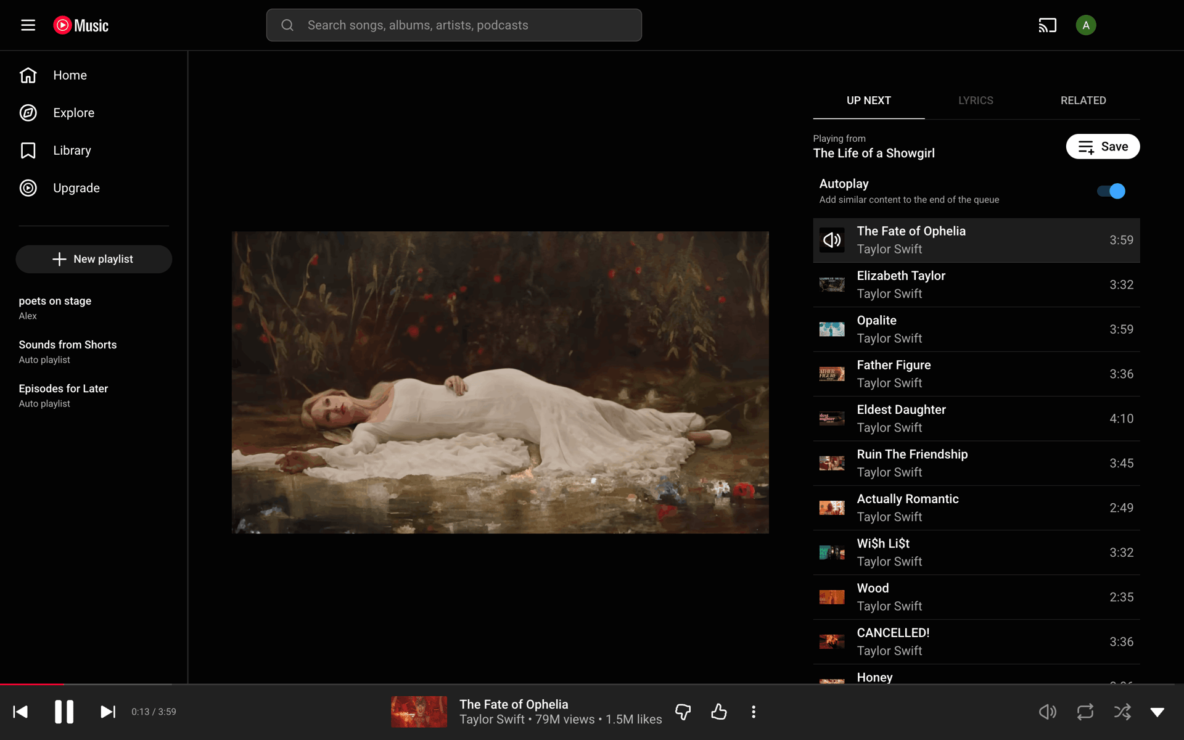Click the music video frame
This screenshot has height=740, width=1184.
click(x=500, y=382)
